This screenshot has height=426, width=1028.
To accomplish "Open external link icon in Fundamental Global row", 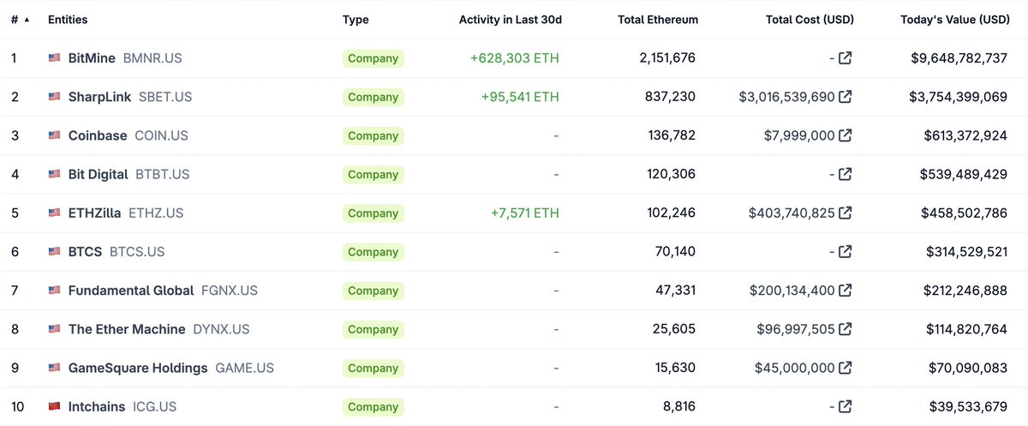I will click(845, 291).
